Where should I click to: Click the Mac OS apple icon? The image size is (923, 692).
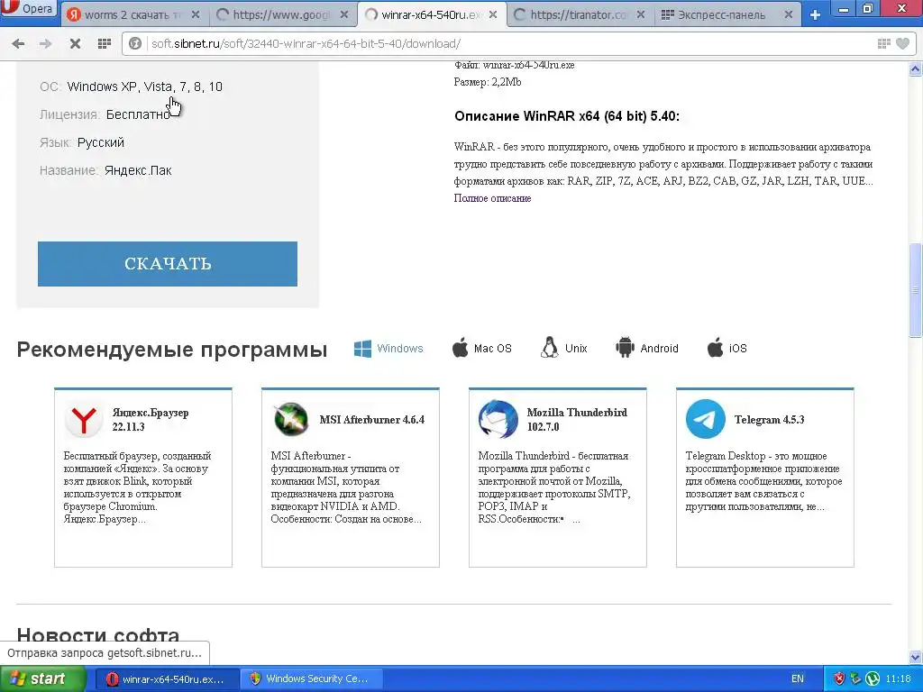461,348
